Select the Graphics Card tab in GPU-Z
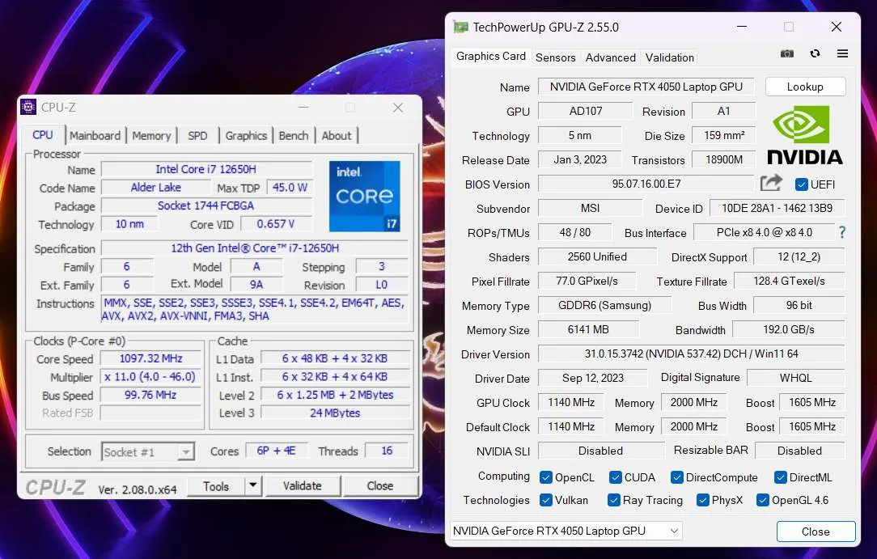This screenshot has width=877, height=559. 491,57
